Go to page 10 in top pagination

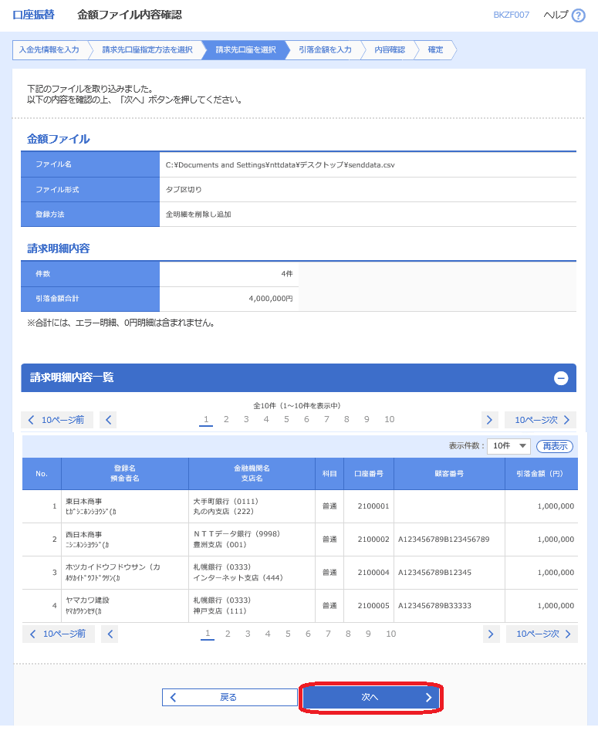[390, 419]
